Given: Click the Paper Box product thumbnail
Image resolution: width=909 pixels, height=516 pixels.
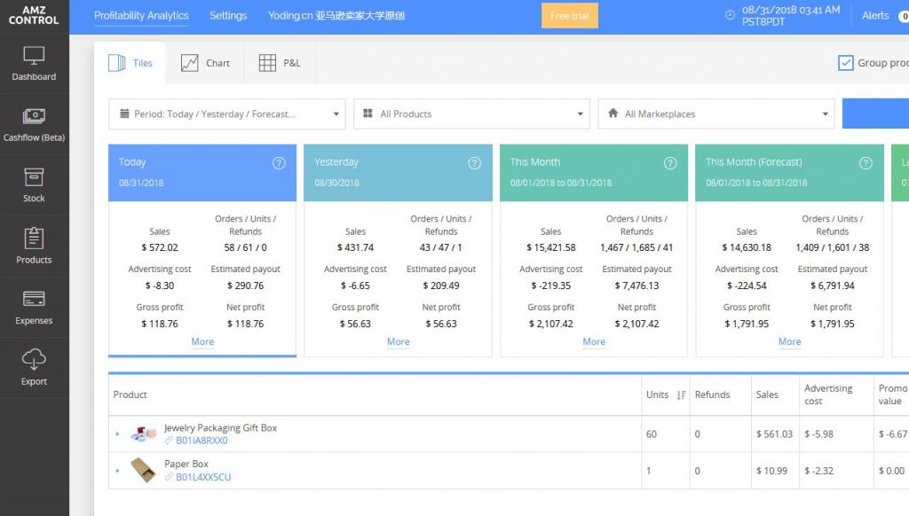Looking at the screenshot, I should tap(143, 470).
